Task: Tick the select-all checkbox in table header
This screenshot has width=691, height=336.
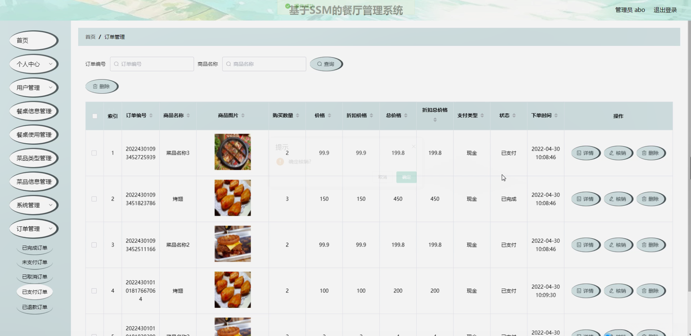Action: (x=95, y=116)
